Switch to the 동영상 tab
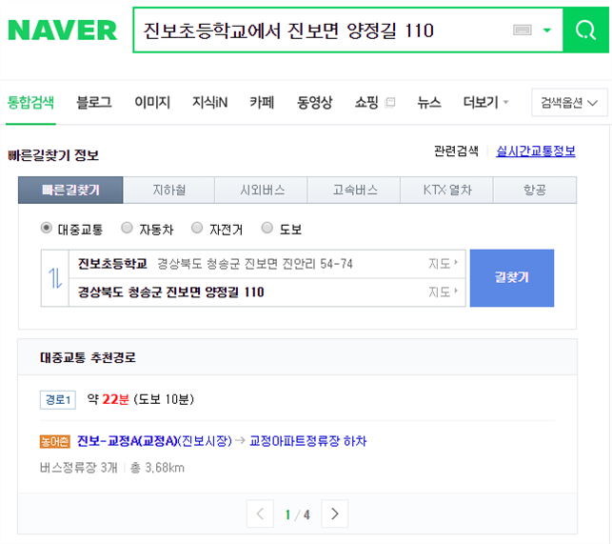The width and height of the screenshot is (612, 544). (x=315, y=102)
